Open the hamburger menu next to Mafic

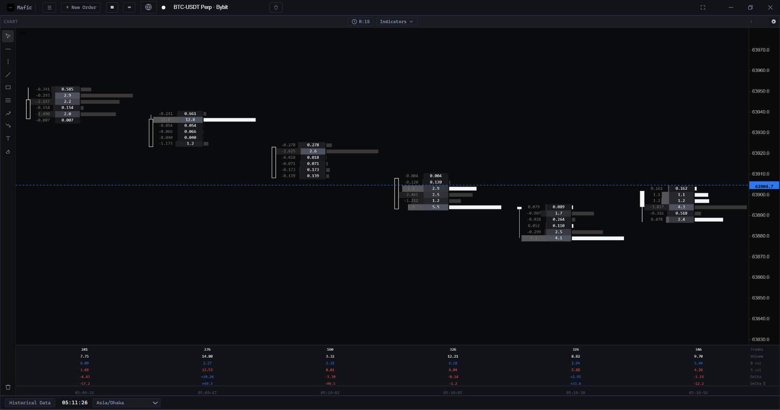[x=49, y=7]
